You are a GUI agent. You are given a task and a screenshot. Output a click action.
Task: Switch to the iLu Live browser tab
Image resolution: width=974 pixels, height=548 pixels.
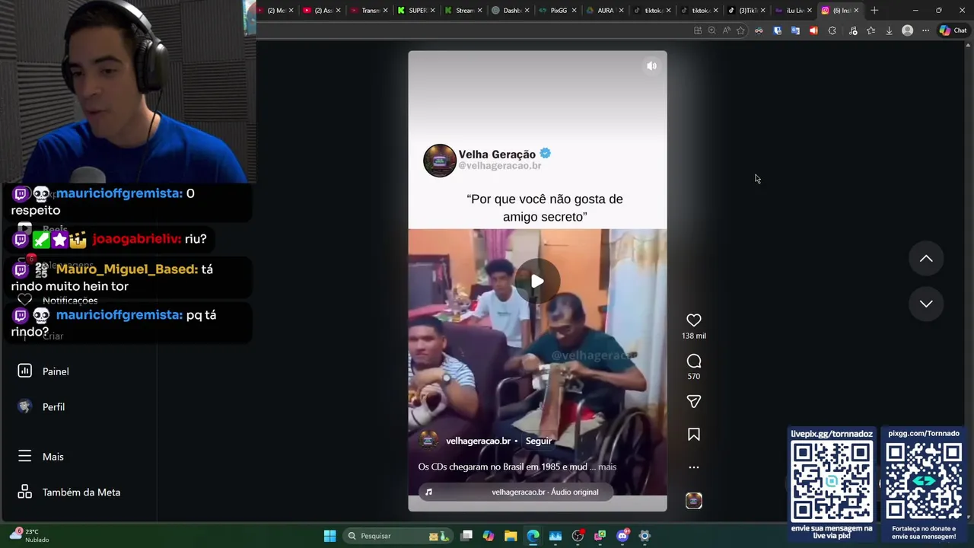(x=794, y=11)
